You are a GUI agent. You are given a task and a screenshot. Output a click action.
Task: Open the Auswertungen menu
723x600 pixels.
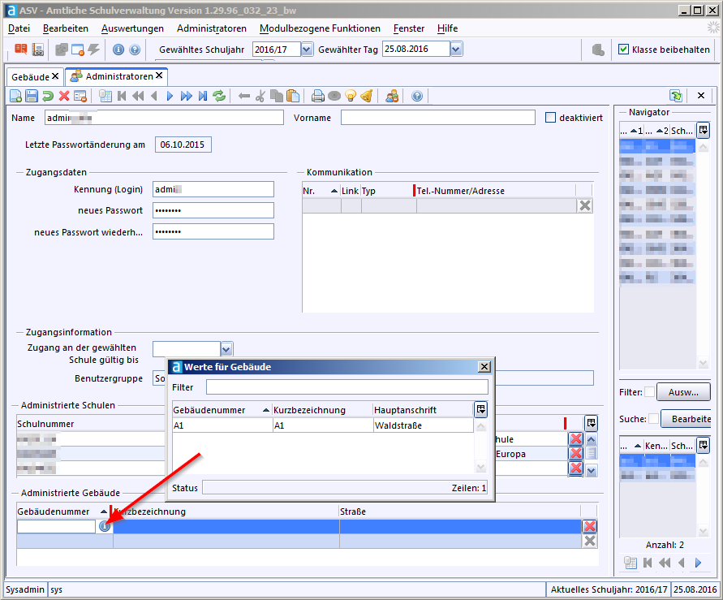[x=132, y=28]
